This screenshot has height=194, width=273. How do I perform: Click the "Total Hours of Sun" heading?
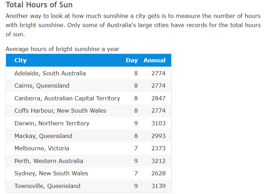click(39, 5)
